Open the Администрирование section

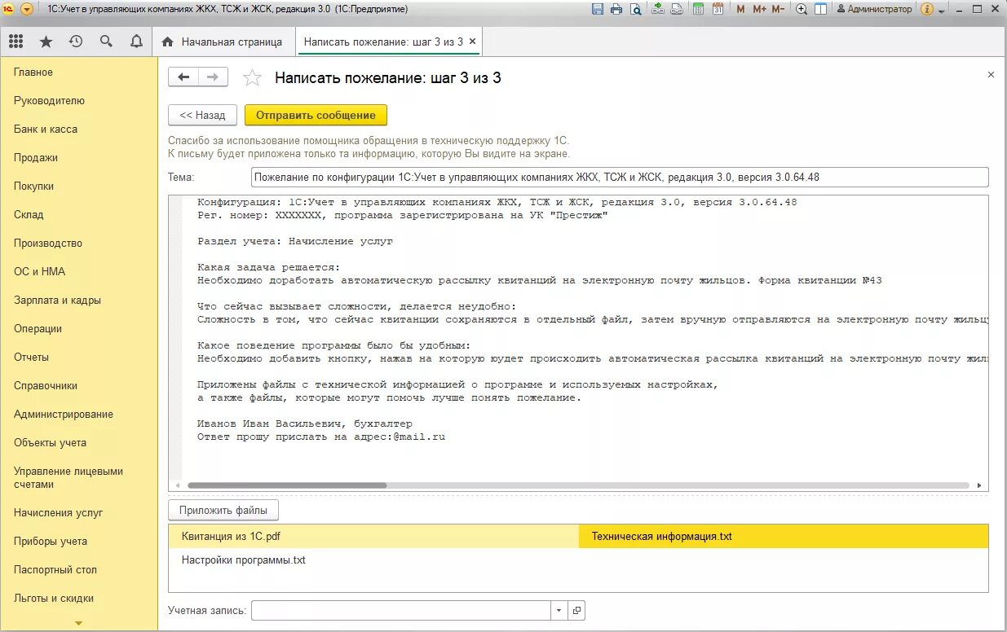[64, 415]
